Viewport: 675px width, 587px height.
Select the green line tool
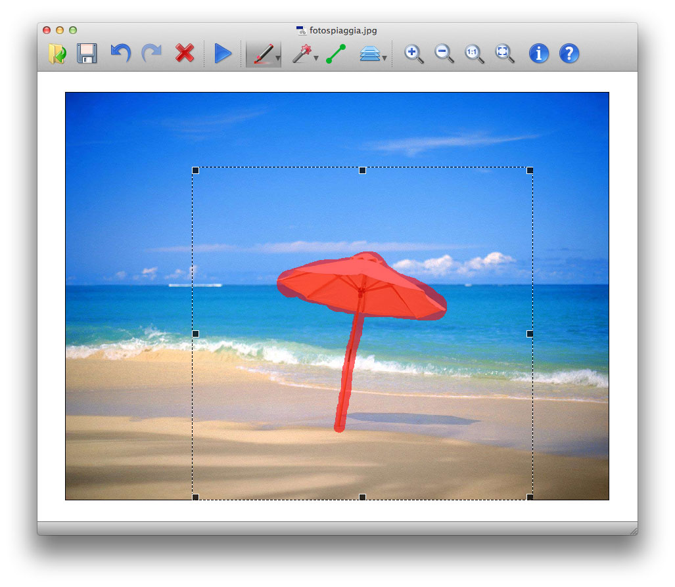[x=336, y=54]
